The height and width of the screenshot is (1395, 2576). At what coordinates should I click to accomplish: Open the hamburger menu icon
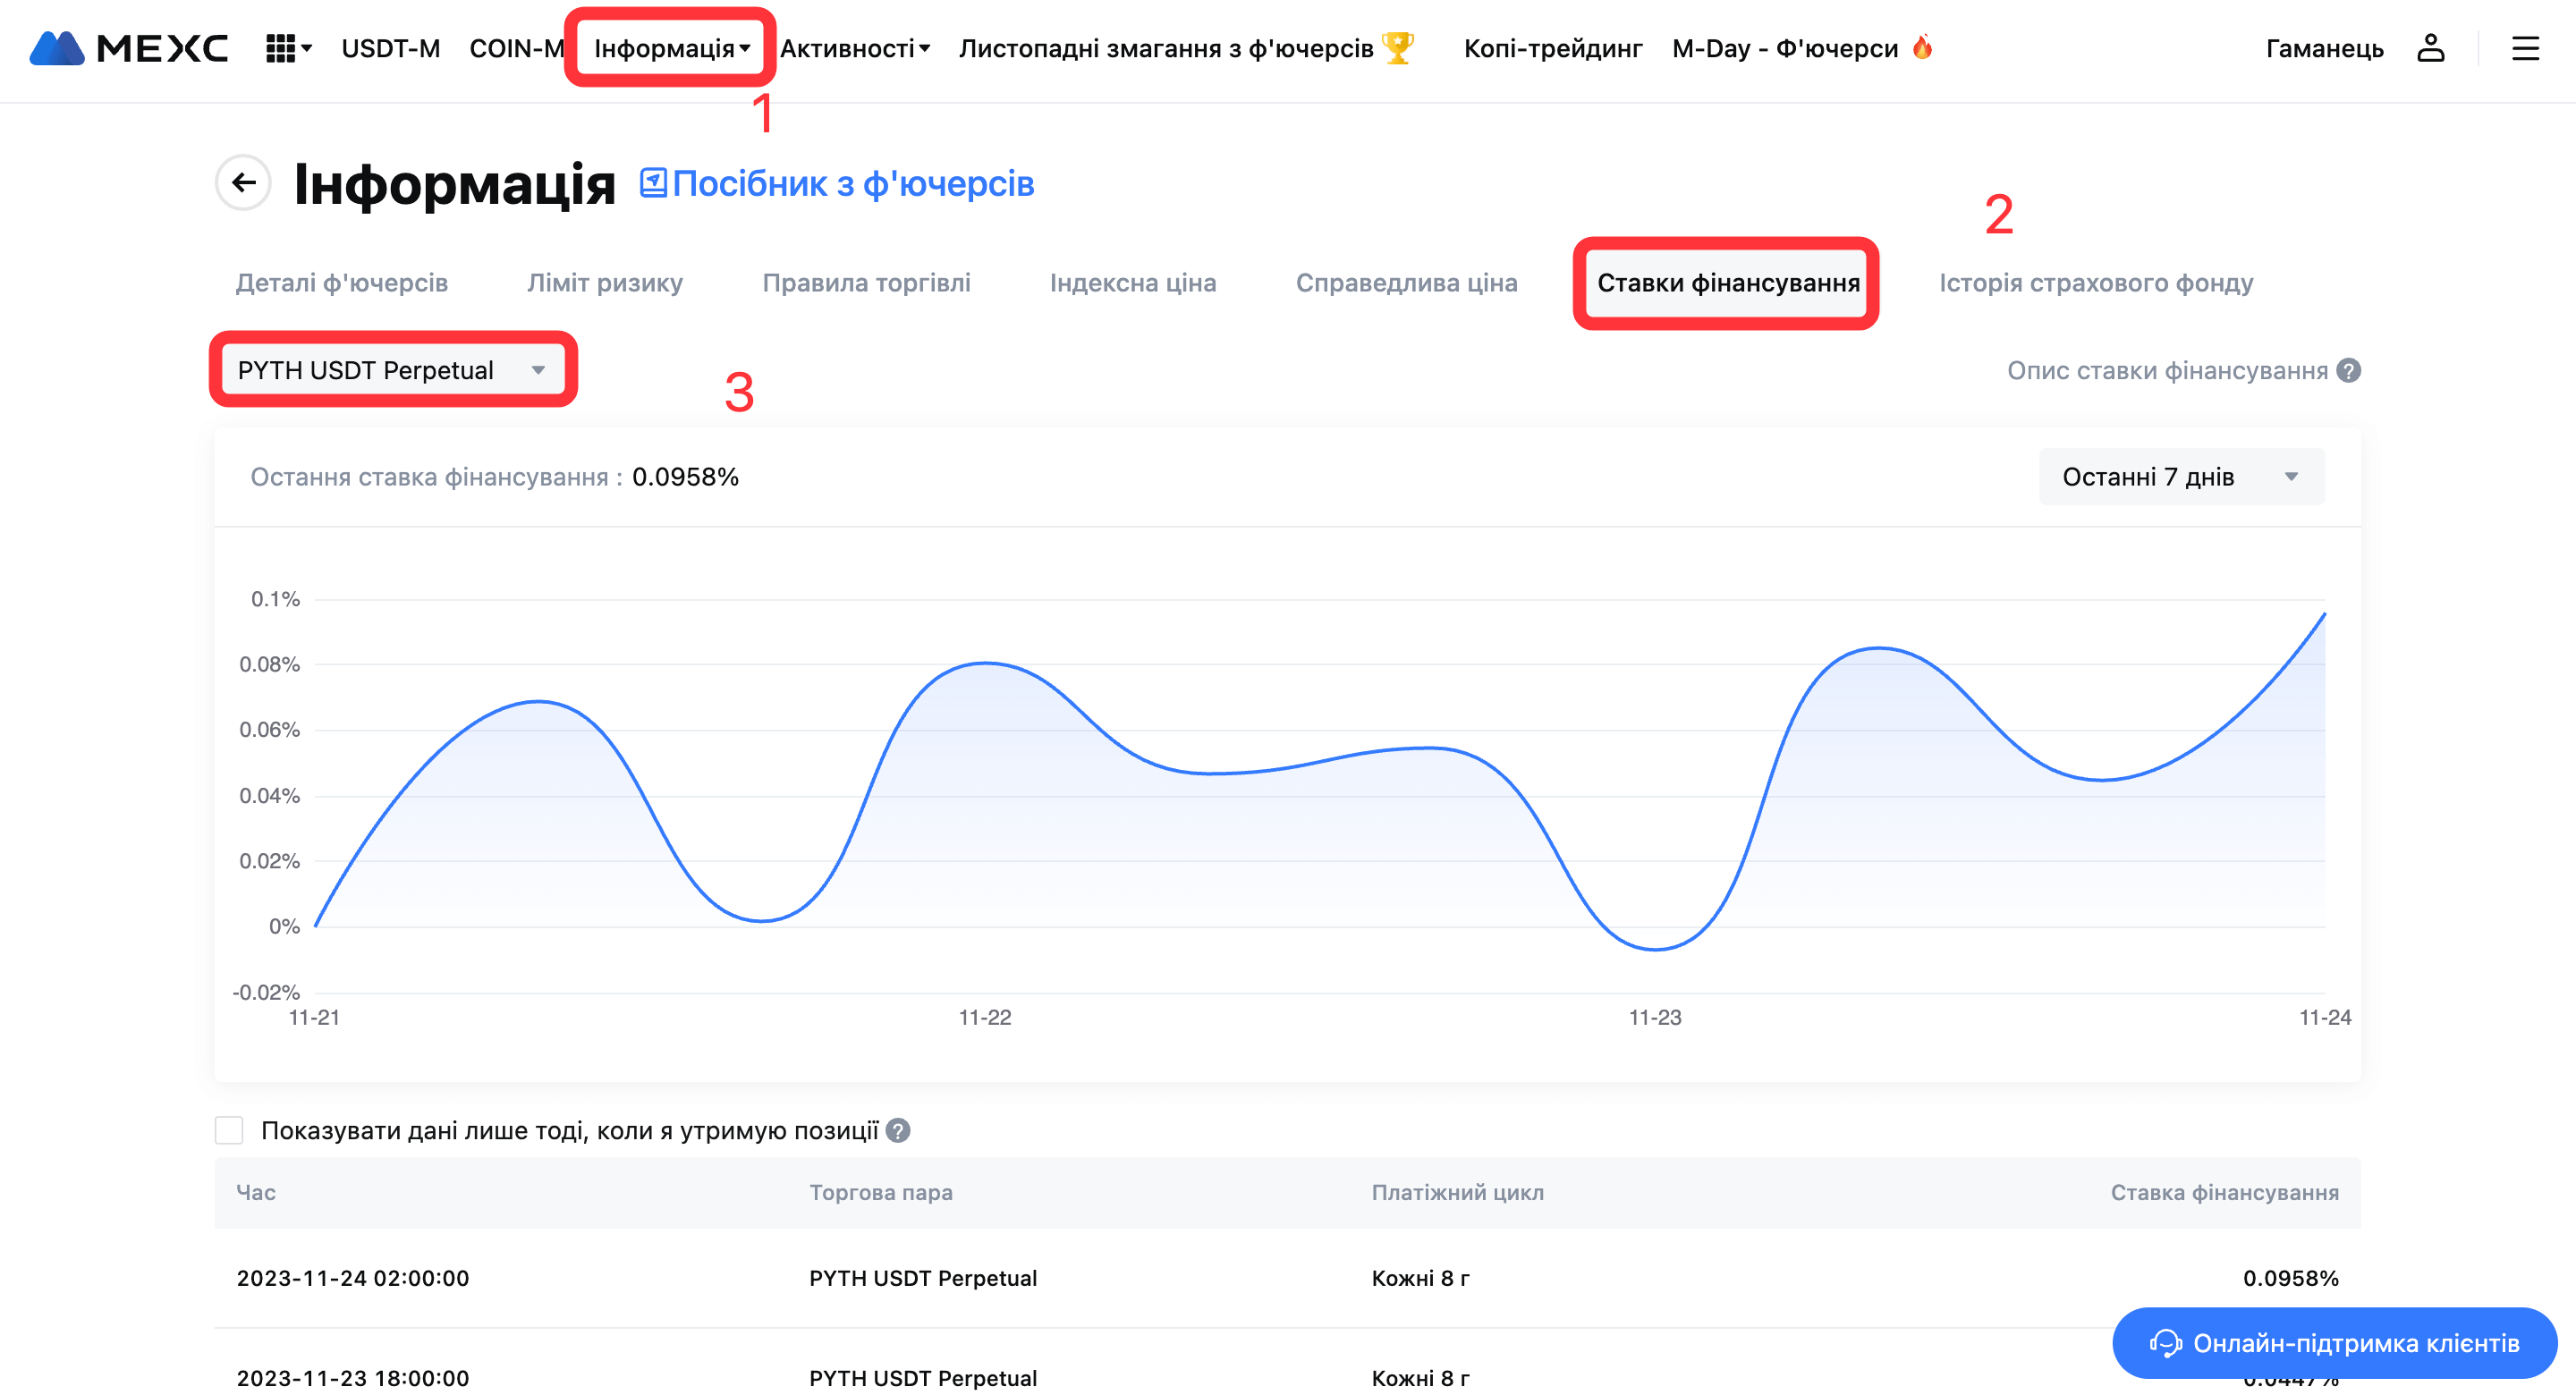click(2525, 48)
